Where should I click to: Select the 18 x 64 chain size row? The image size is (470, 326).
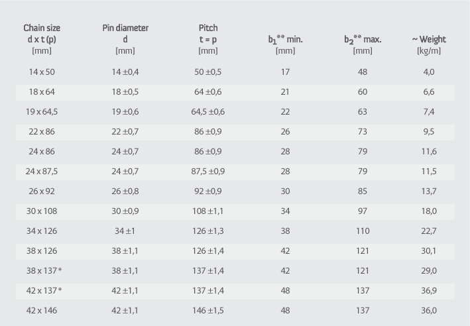235,92
